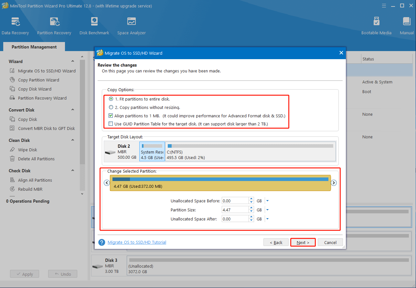This screenshot has width=416, height=288.
Task: Open the hamburger menu in title bar
Action: pos(384,5)
